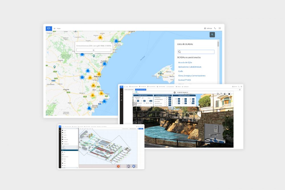Select the highlighted blue tab above Fuente Panach
The image size is (285, 190).
tap(140, 89)
